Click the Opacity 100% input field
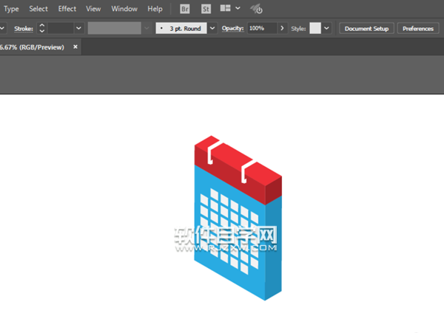Viewport: 444px width, 333px height. pyautogui.click(x=261, y=28)
